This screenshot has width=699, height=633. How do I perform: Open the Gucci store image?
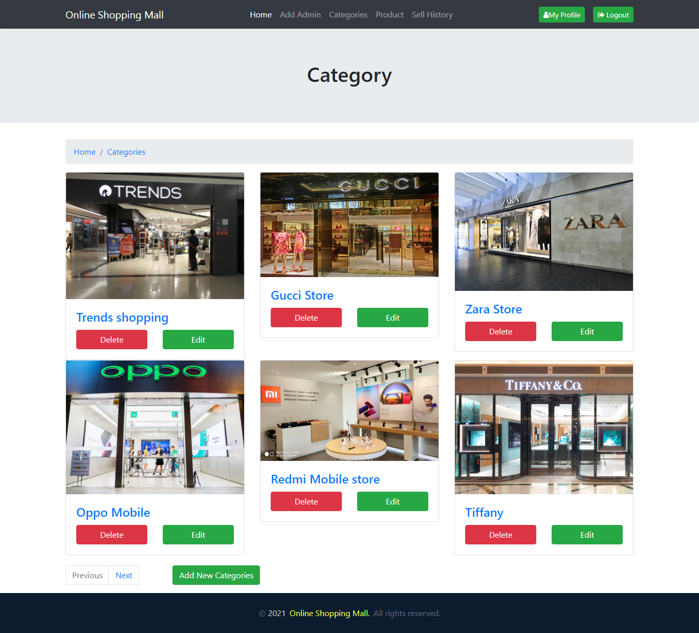click(349, 225)
